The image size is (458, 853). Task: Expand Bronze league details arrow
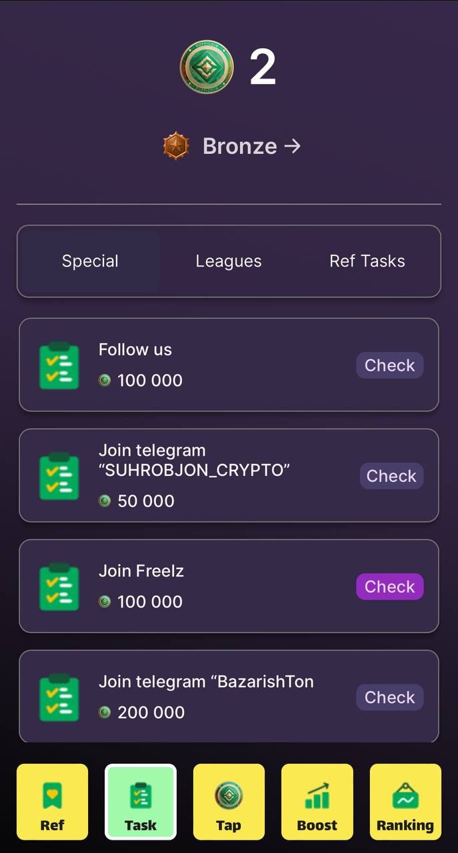pos(293,146)
